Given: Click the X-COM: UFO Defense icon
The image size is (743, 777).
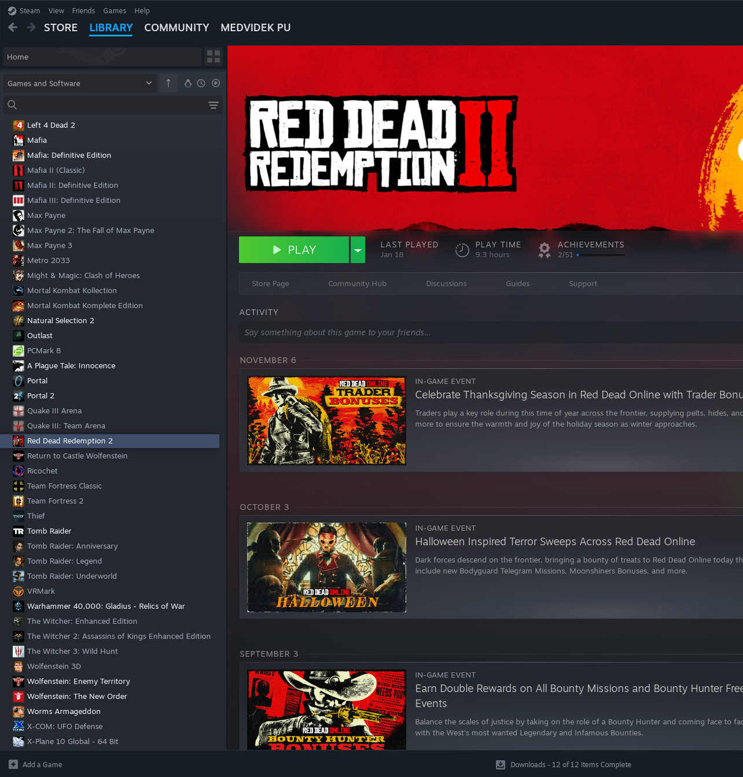Looking at the screenshot, I should pyautogui.click(x=19, y=726).
